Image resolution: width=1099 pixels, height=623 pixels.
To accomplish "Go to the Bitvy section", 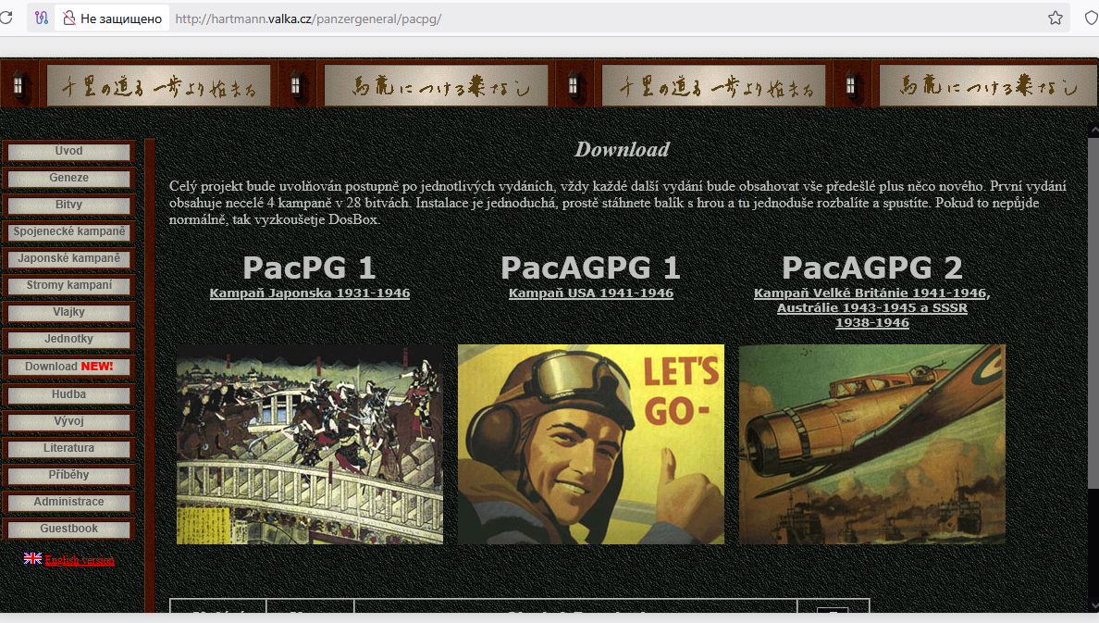I will (68, 205).
